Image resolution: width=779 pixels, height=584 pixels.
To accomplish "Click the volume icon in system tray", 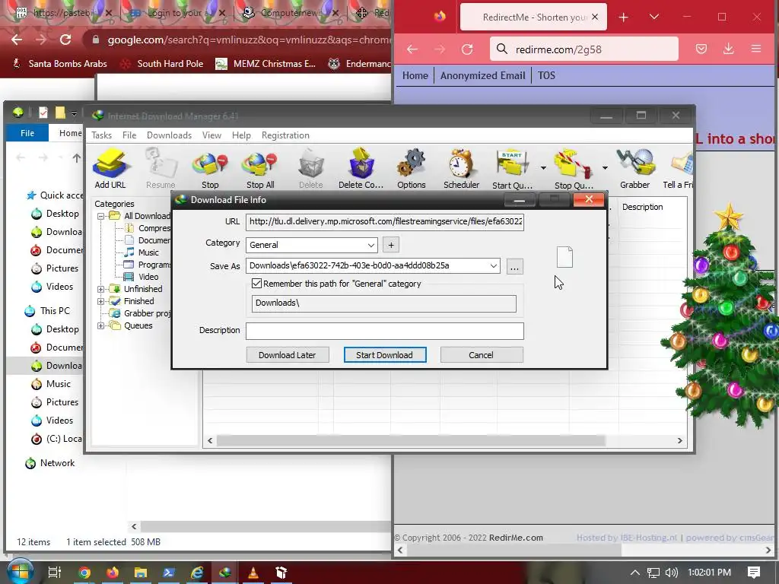I will pyautogui.click(x=672, y=573).
